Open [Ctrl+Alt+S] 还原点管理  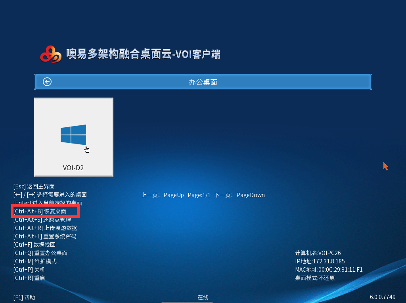pyautogui.click(x=42, y=220)
